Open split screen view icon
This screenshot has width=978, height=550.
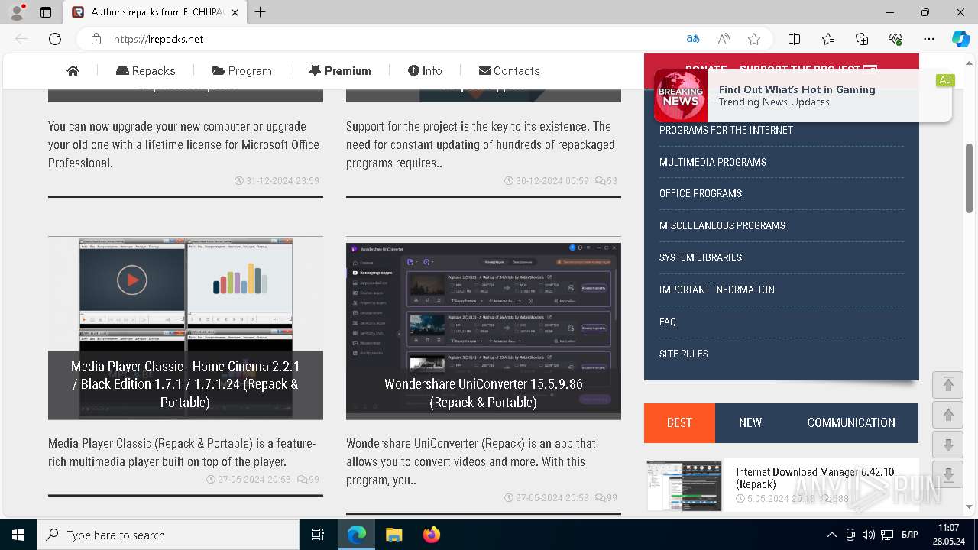coord(794,39)
